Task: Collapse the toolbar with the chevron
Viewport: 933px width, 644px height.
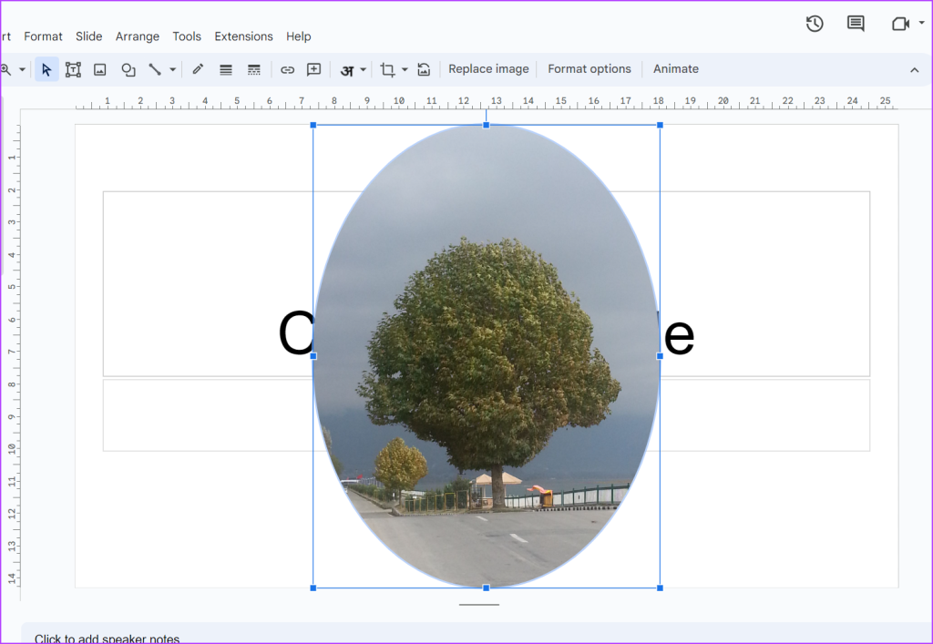Action: pos(915,69)
